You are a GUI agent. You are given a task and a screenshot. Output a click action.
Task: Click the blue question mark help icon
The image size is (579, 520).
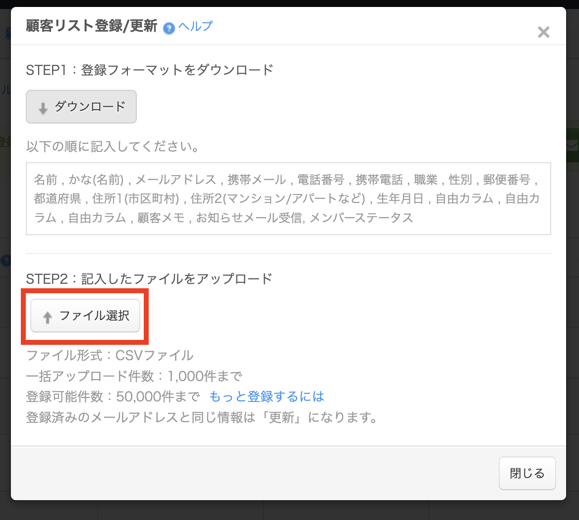click(x=169, y=27)
